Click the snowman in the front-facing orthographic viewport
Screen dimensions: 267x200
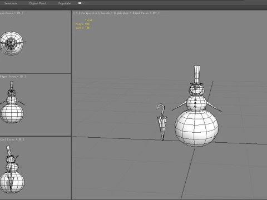(12, 102)
